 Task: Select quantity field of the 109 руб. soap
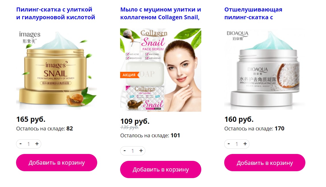[x=133, y=151]
